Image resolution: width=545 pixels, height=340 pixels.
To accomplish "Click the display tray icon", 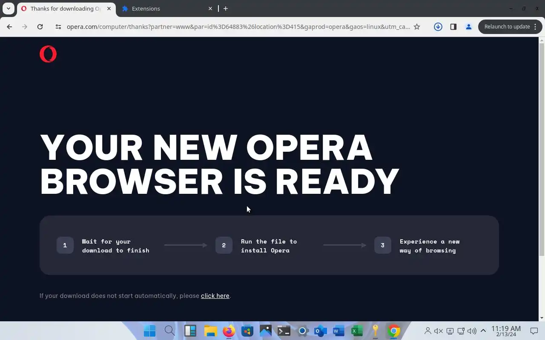I will pos(450,331).
